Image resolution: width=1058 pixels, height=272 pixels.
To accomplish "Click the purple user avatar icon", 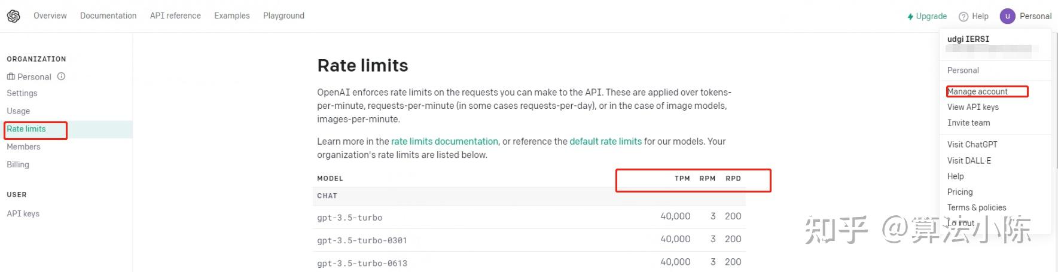I will coord(1007,16).
